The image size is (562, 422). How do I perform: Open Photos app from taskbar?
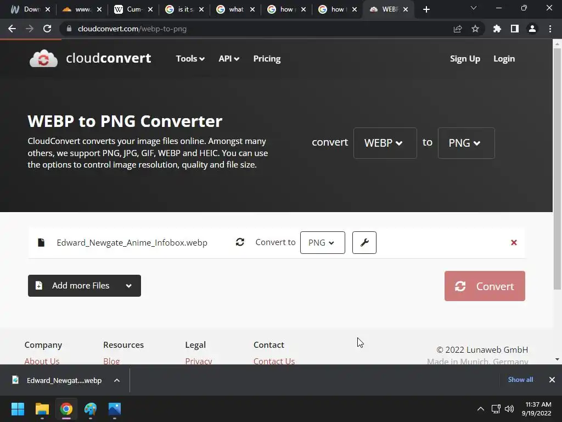pyautogui.click(x=115, y=409)
